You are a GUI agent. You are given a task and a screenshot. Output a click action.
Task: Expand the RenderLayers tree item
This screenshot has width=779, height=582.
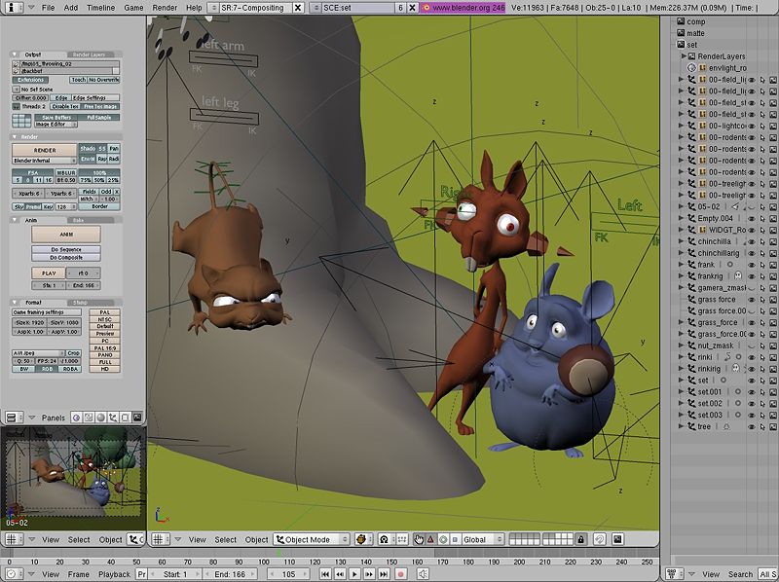coord(685,56)
